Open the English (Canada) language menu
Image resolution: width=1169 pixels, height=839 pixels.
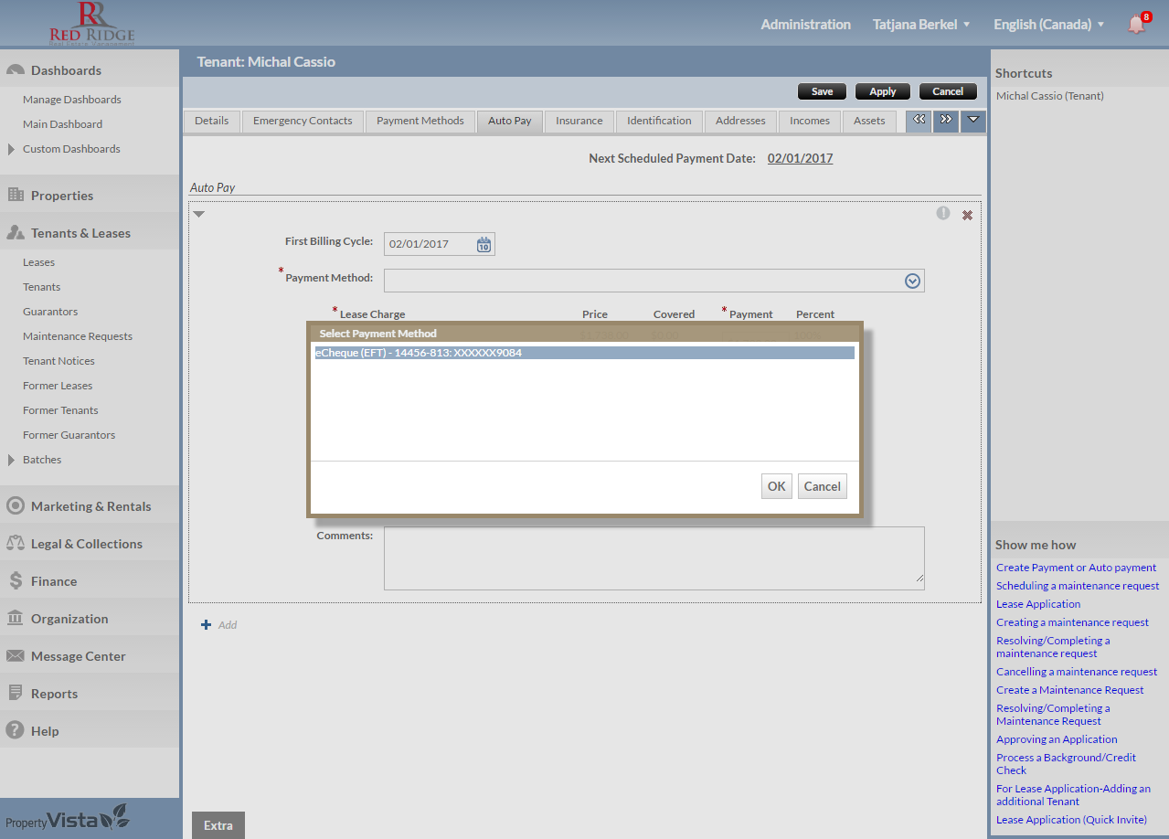pyautogui.click(x=1048, y=25)
